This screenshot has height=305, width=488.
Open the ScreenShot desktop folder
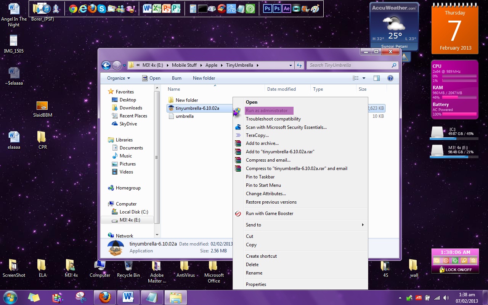click(14, 269)
